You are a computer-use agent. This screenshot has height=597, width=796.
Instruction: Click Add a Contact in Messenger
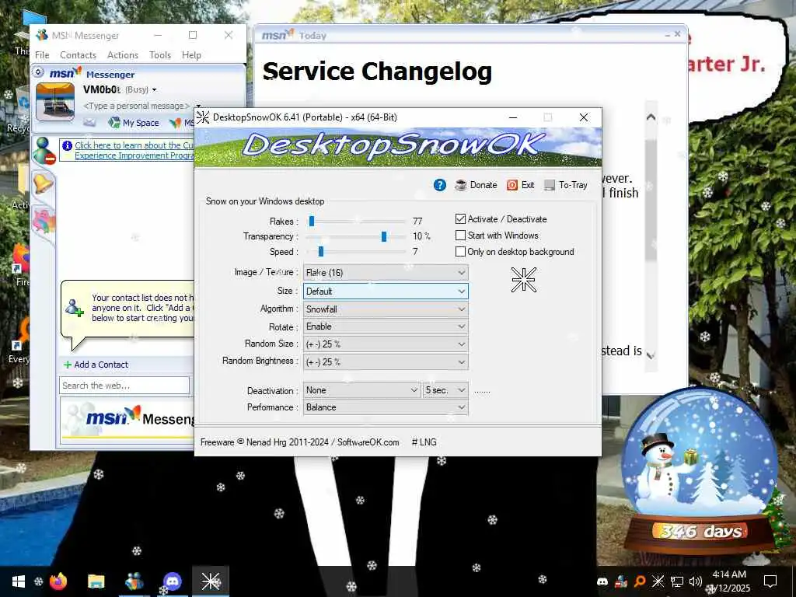[x=96, y=365]
